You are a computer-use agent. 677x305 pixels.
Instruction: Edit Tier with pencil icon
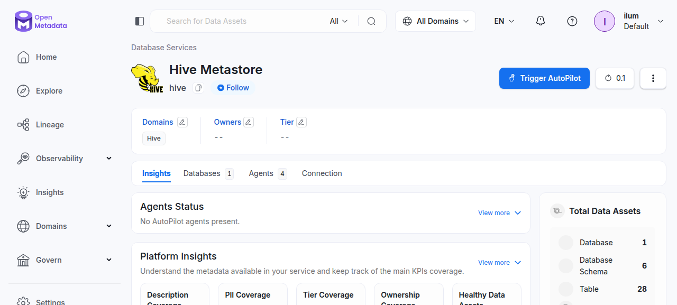tap(301, 122)
